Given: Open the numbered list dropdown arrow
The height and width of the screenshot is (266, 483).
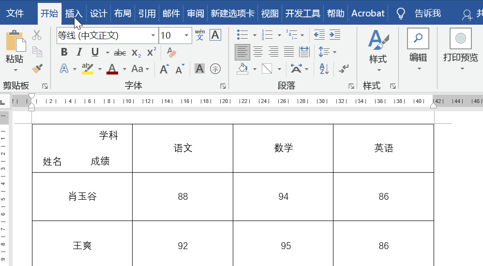Looking at the screenshot, I should [x=279, y=35].
